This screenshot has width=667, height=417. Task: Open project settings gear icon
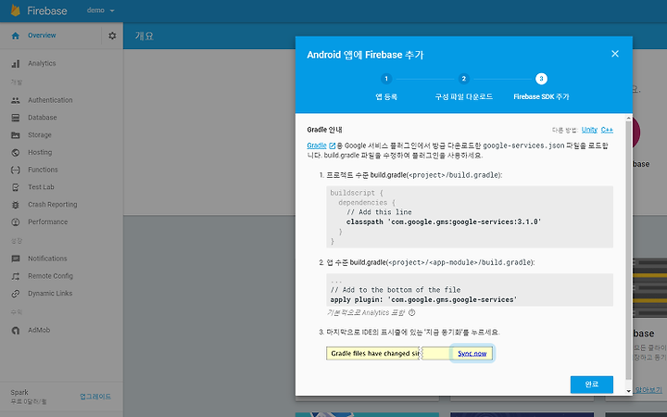click(x=112, y=36)
